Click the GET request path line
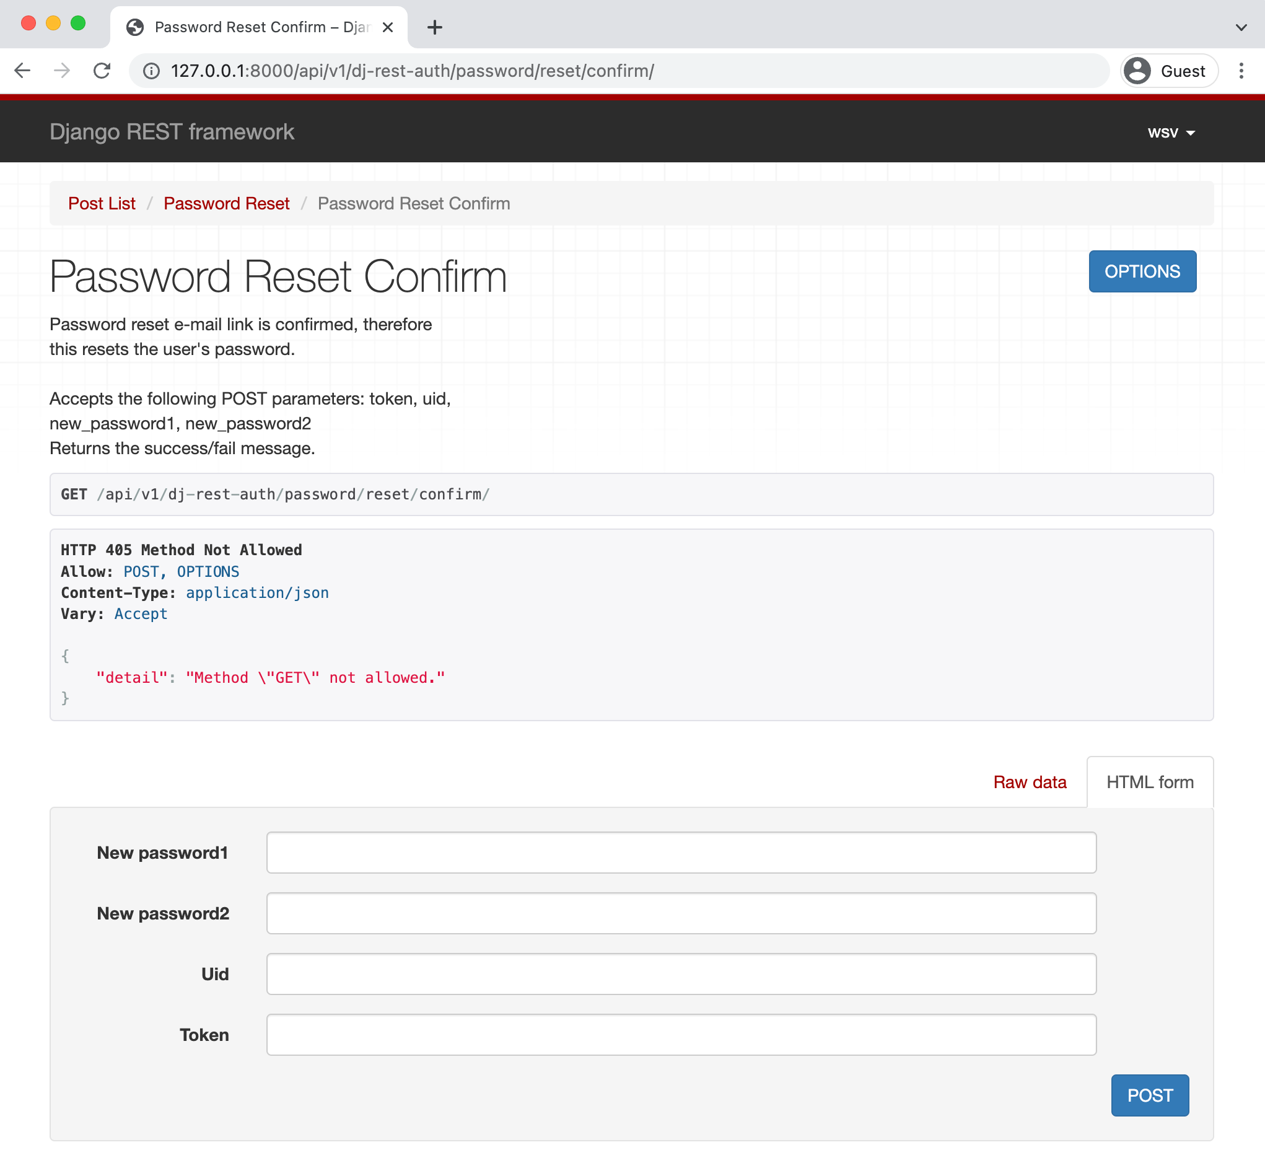 tap(275, 494)
